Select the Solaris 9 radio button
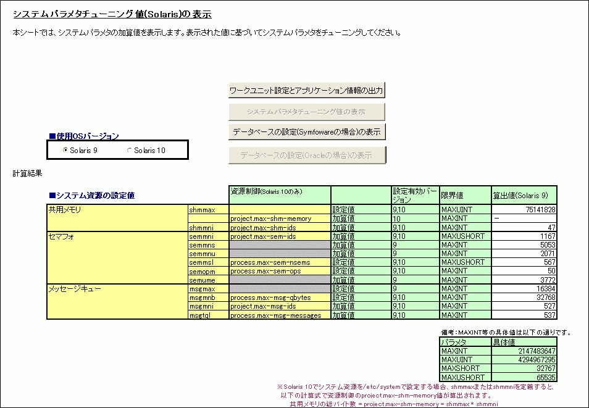 pyautogui.click(x=66, y=150)
